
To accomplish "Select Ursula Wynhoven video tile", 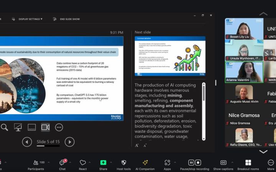I will tap(244, 50).
